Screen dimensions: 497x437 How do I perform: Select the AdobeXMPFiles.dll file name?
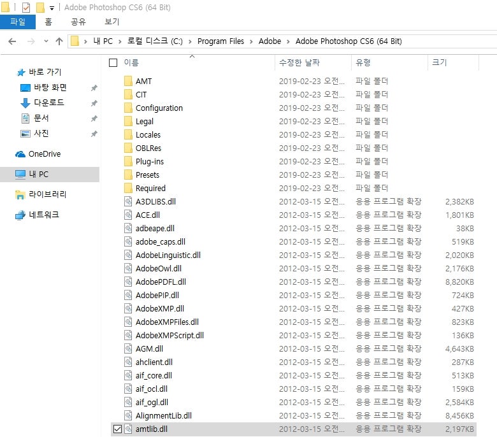167,322
